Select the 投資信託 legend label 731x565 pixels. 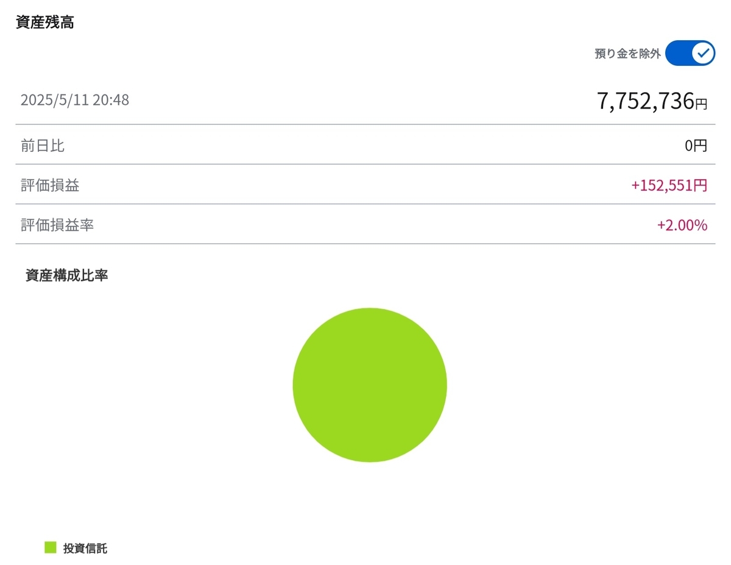coord(85,548)
